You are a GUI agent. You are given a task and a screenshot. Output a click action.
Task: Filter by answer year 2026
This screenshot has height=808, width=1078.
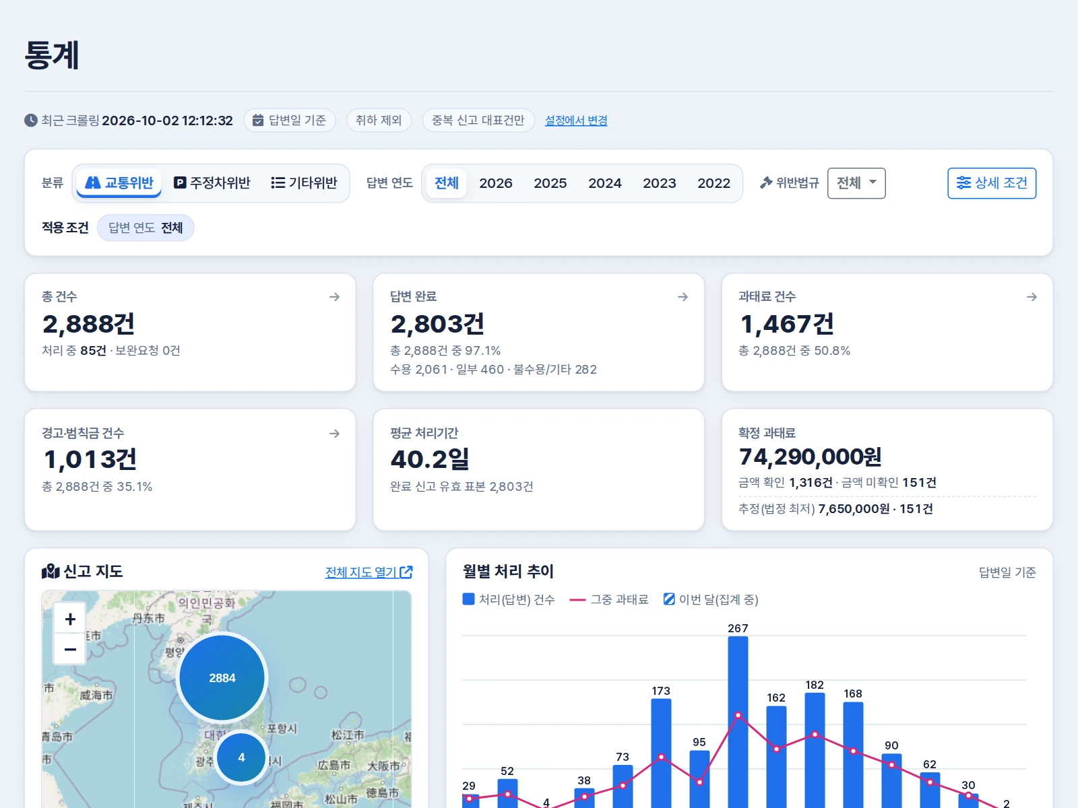496,183
